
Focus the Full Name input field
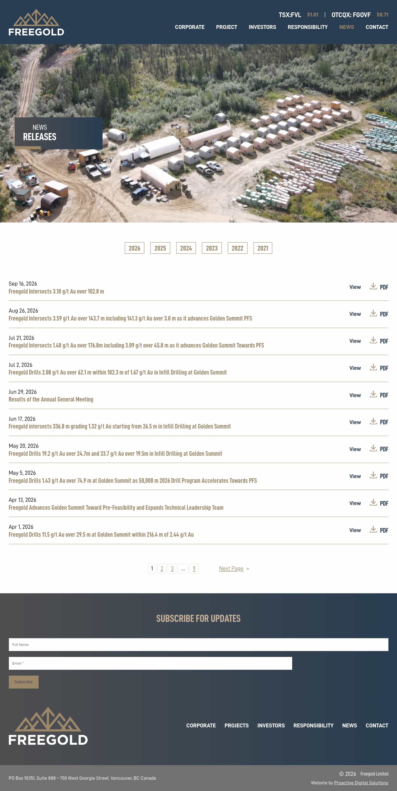(198, 644)
